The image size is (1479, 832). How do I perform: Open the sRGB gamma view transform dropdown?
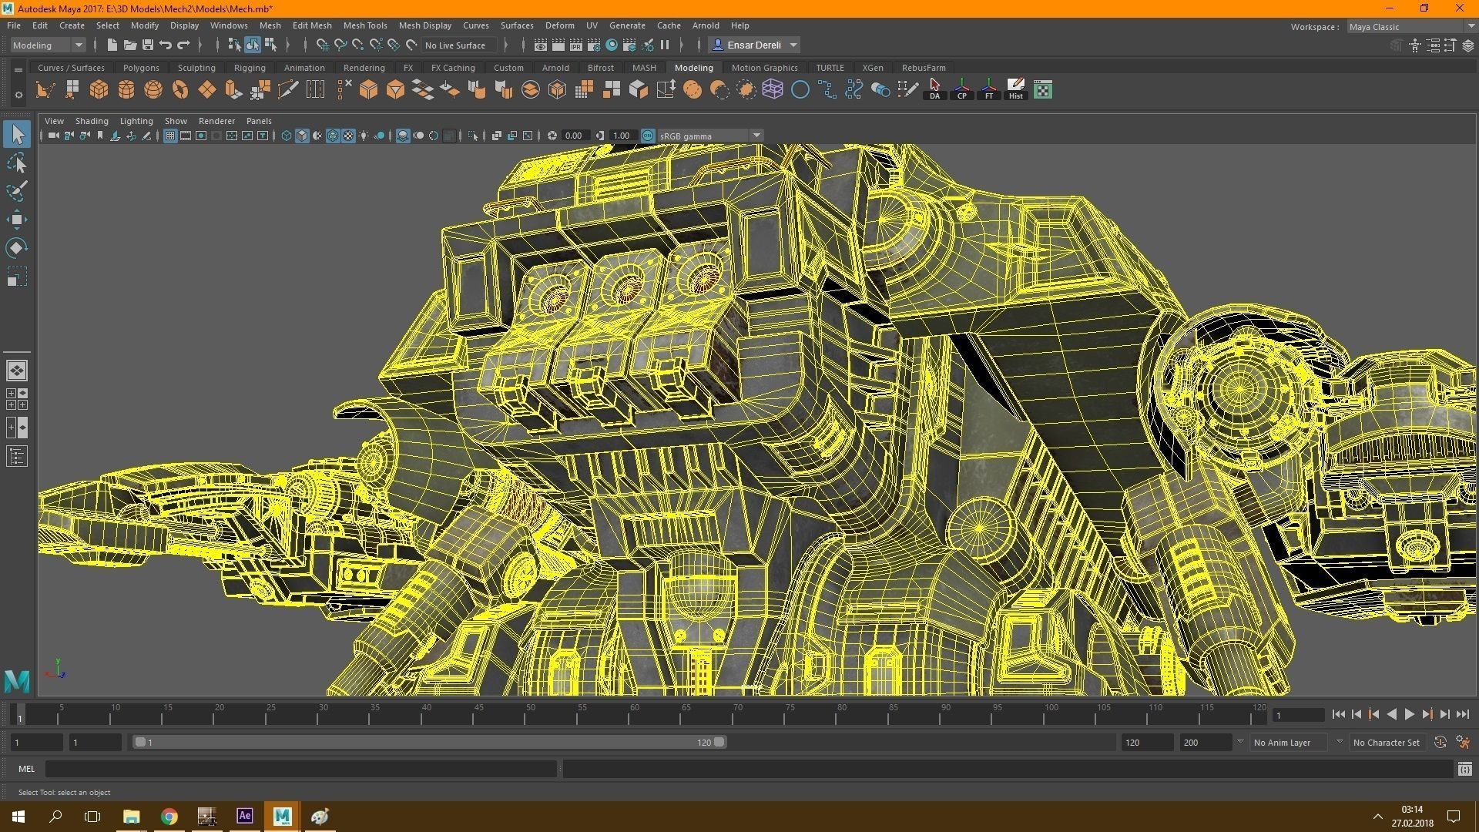point(710,136)
